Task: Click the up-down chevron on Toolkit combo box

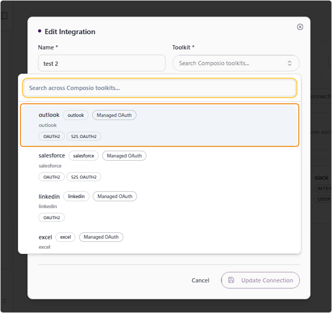Action: 289,63
